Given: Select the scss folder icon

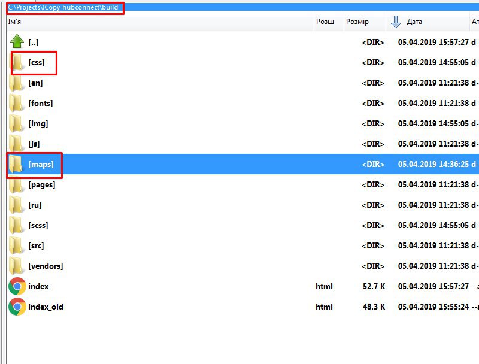Looking at the screenshot, I should click(x=16, y=225).
